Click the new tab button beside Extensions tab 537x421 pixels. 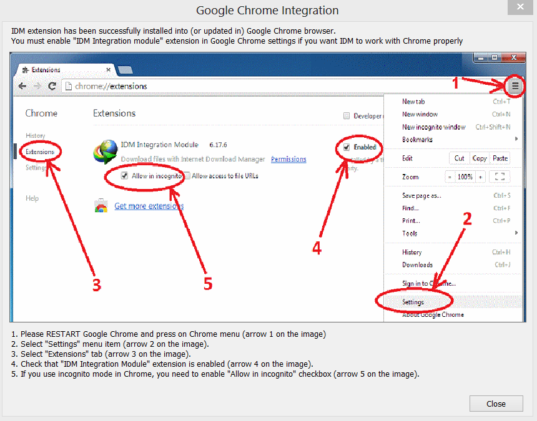[125, 70]
